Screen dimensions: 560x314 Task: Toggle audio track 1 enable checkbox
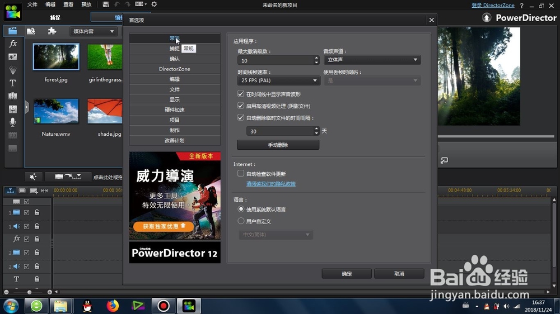point(26,226)
